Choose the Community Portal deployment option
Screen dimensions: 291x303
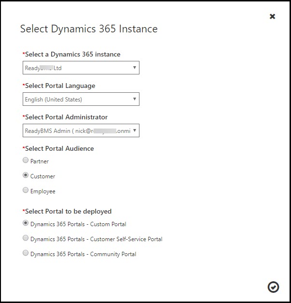(26, 253)
